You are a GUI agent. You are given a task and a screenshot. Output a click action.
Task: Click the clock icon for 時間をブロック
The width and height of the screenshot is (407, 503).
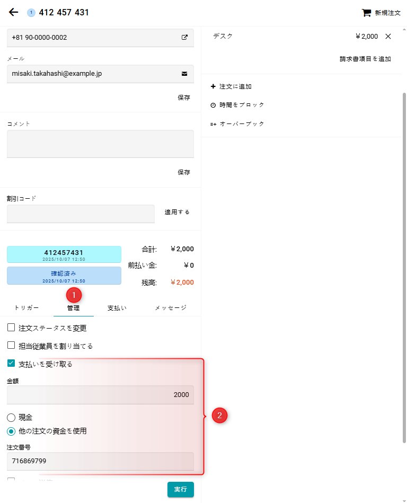click(213, 105)
